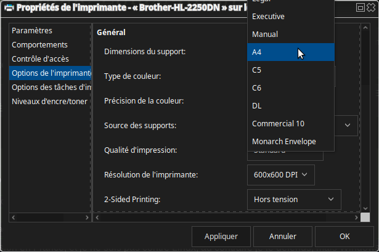379x252 pixels.
Task: Pick the Manual paper size option
Action: (x=290, y=35)
